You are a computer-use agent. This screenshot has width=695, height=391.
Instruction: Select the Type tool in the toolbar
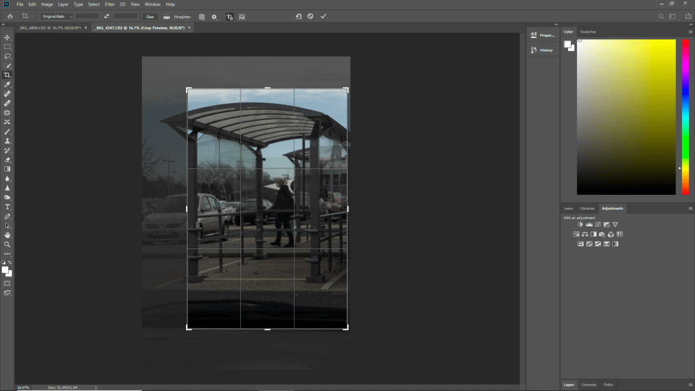(x=7, y=206)
